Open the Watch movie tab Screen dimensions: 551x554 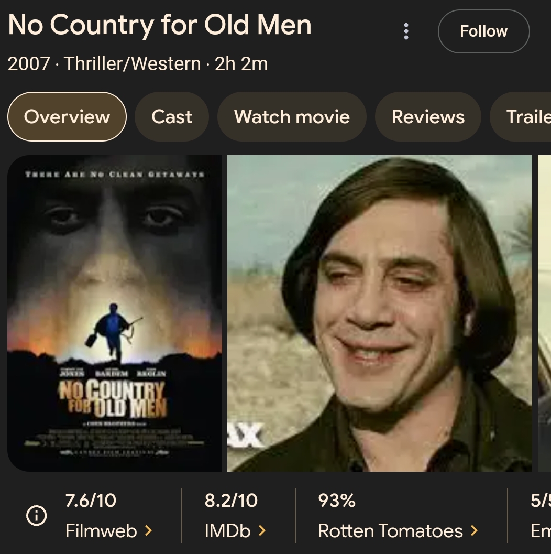point(292,116)
